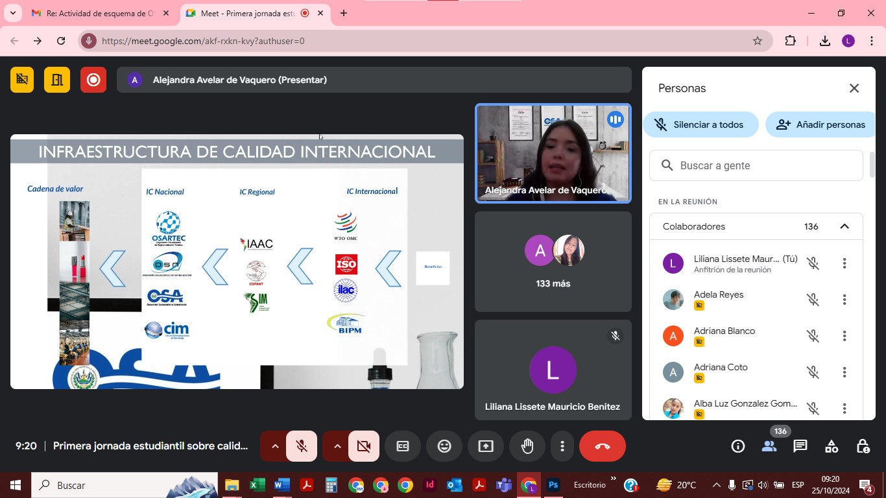Click the Chrome profile avatar L

coord(848,41)
